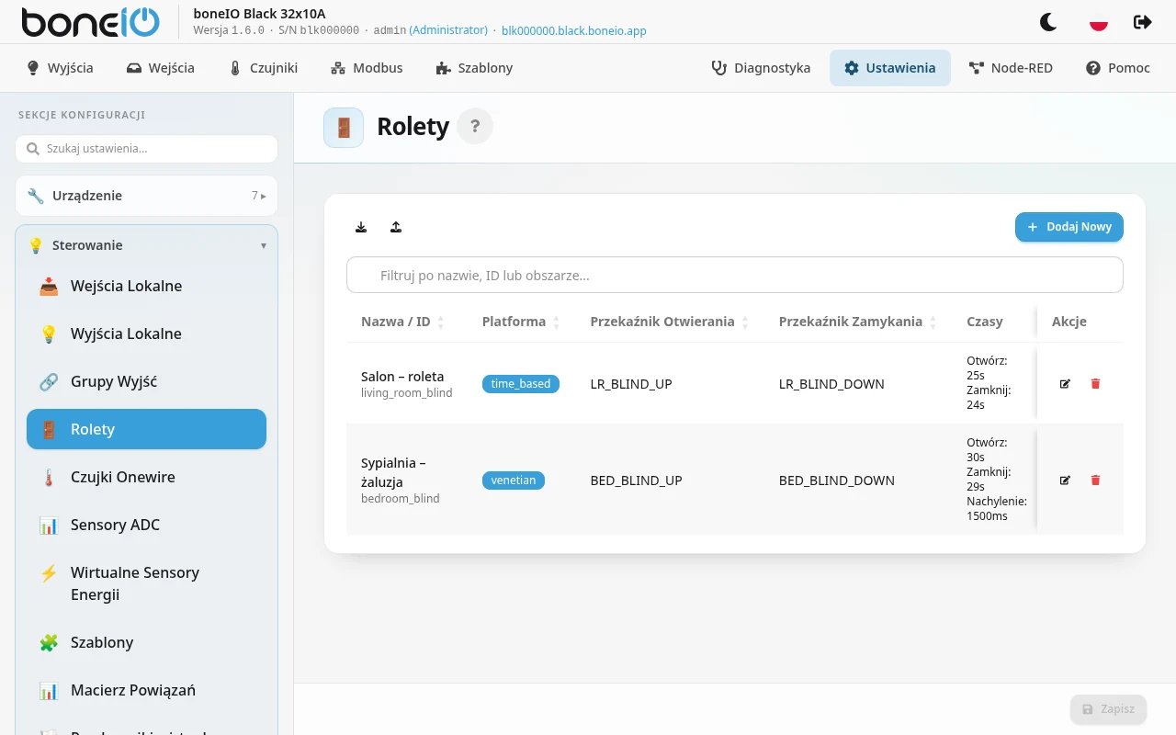Go to the Modbus tab
Screen dimensions: 1176x735
(367, 68)
